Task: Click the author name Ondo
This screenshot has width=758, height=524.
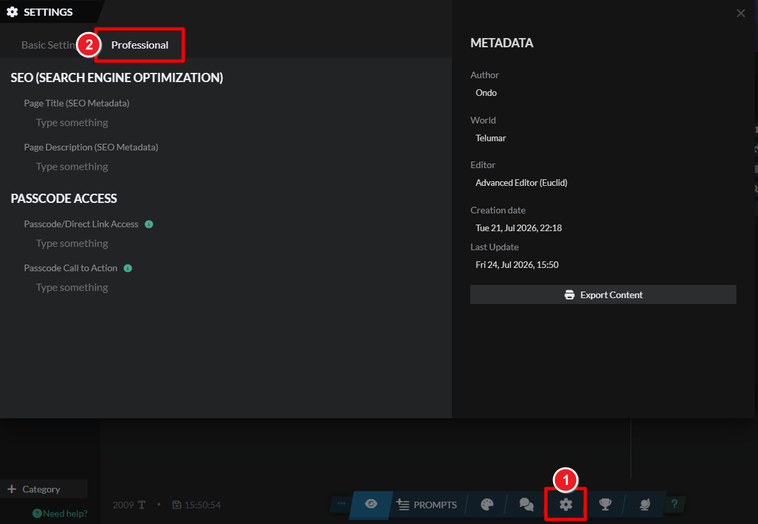Action: (x=486, y=93)
